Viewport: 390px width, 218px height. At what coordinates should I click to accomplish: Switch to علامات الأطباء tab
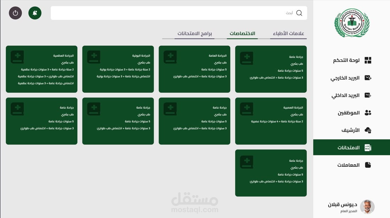(x=289, y=34)
